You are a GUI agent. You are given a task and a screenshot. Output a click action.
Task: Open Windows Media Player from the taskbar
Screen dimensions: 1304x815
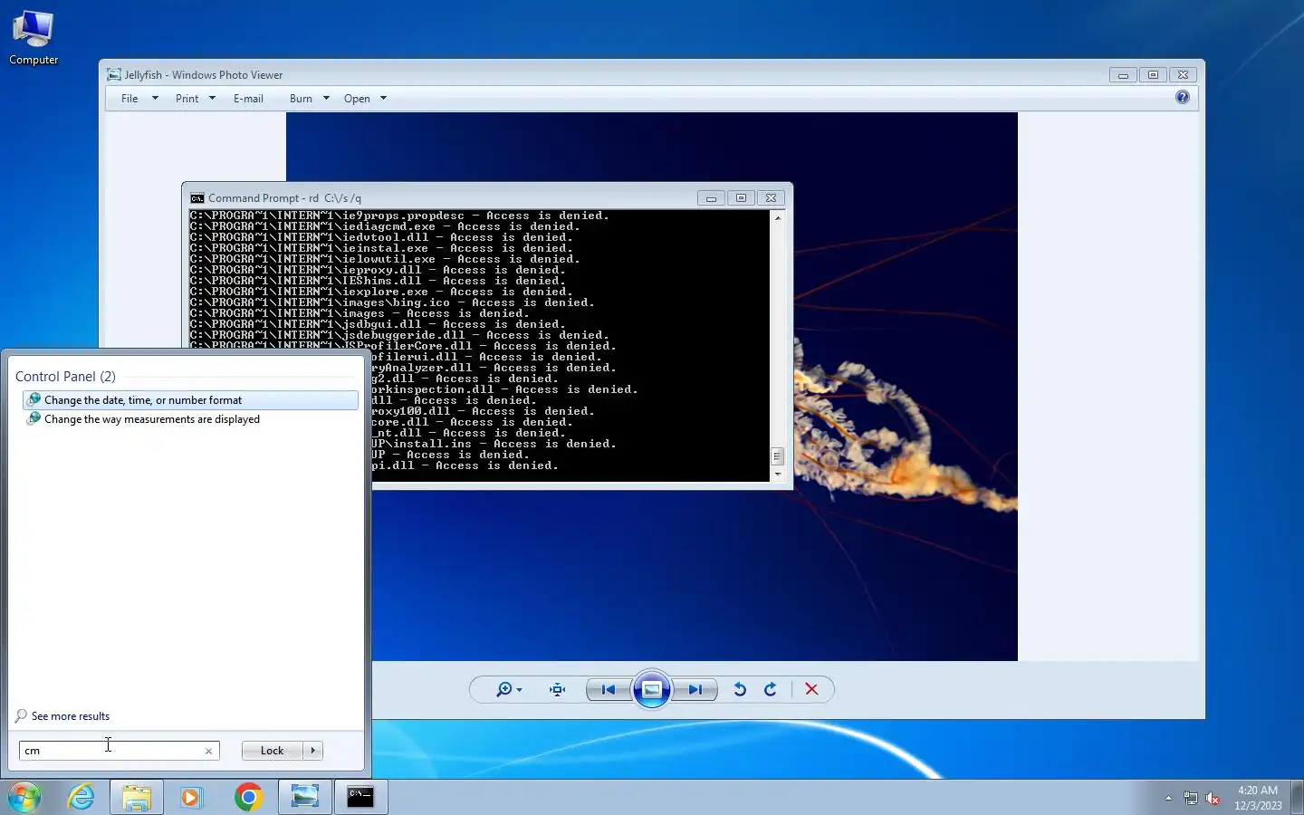pyautogui.click(x=191, y=797)
